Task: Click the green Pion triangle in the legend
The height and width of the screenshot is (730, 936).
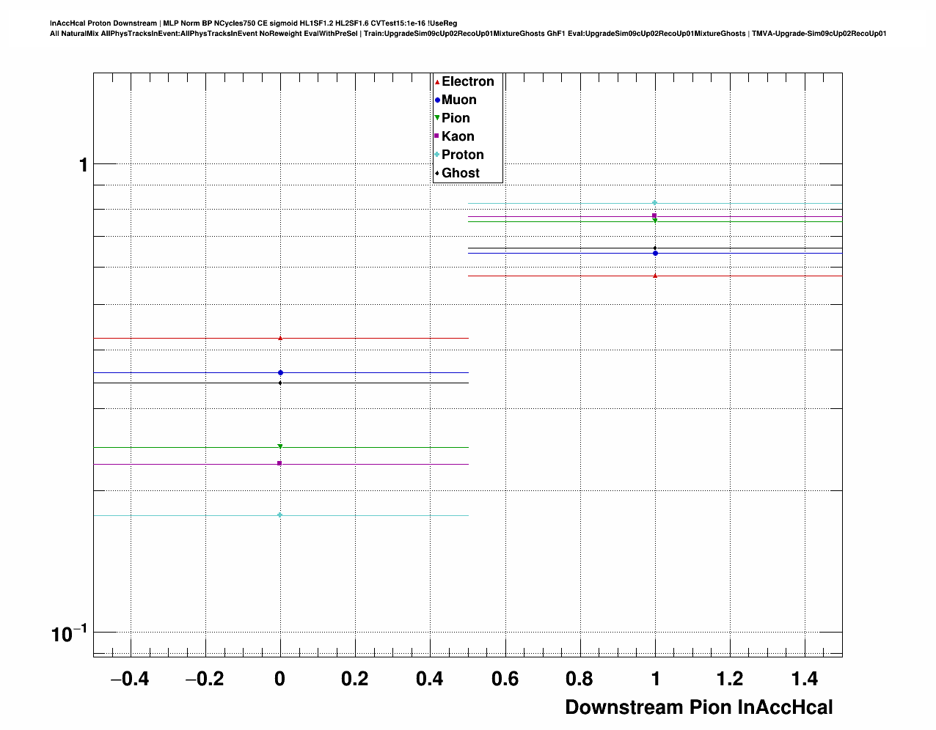Action: pyautogui.click(x=437, y=118)
